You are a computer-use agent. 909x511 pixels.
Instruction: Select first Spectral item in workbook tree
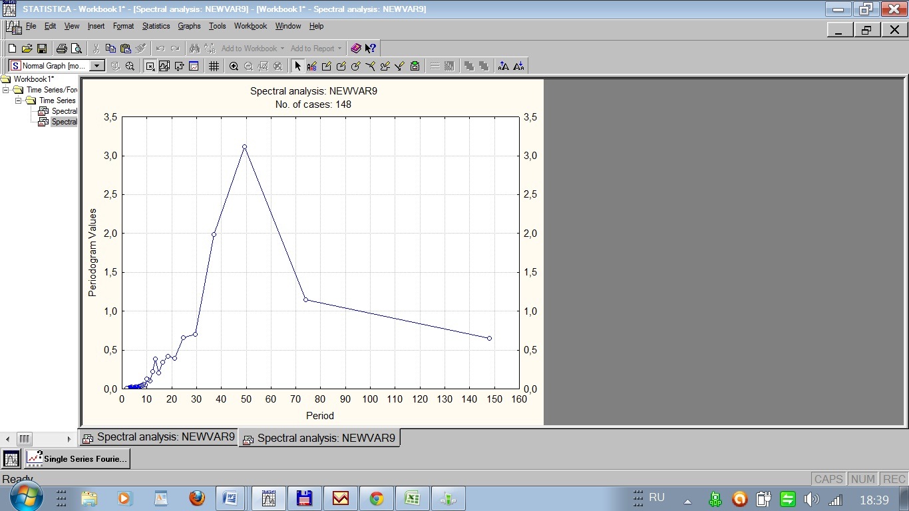64,111
